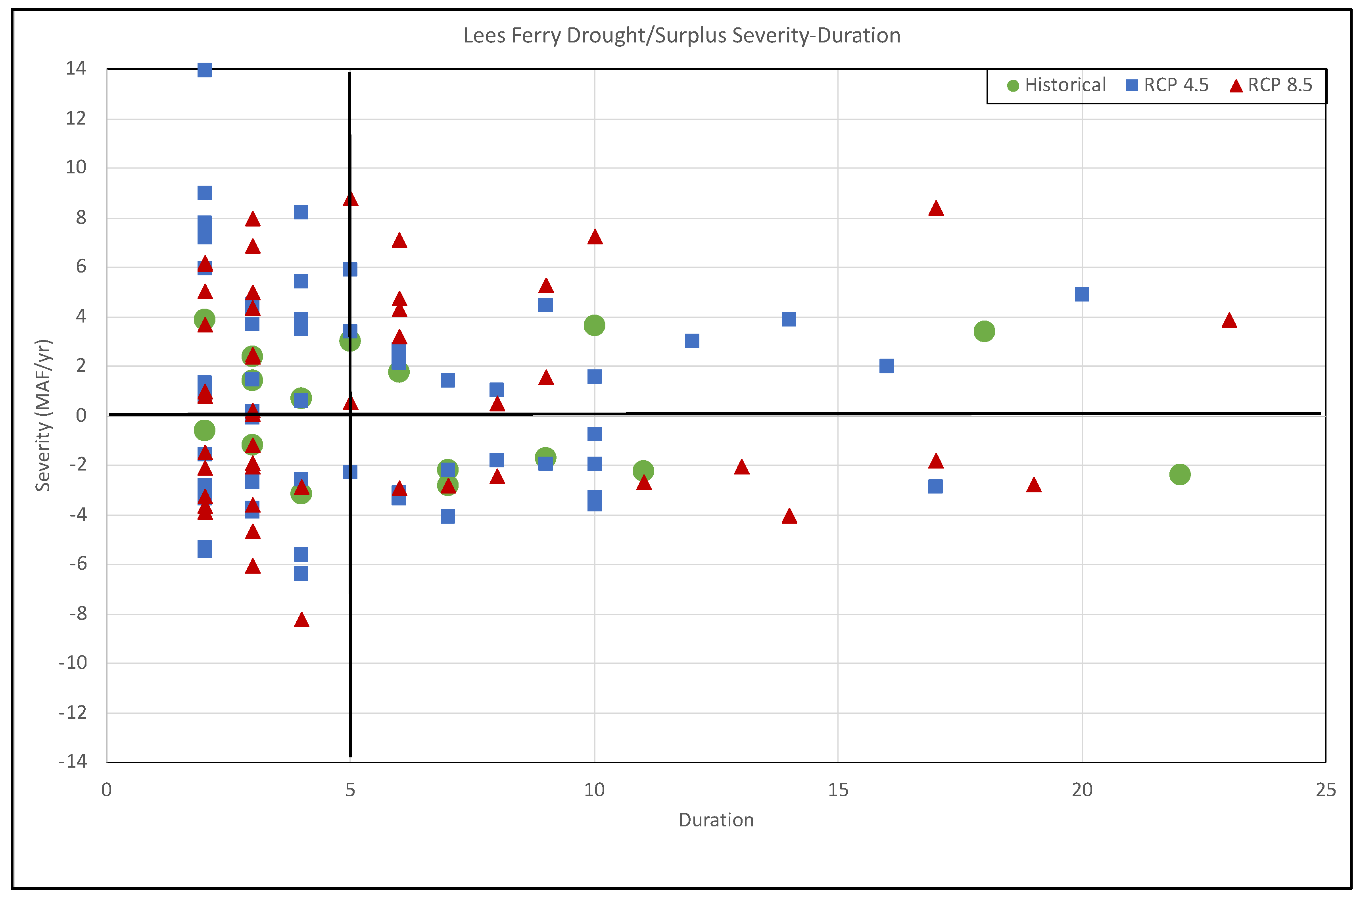Viewport: 1361px width, 897px height.
Task: Click the blue RCP 4.5 legend square
Action: pos(1132,86)
